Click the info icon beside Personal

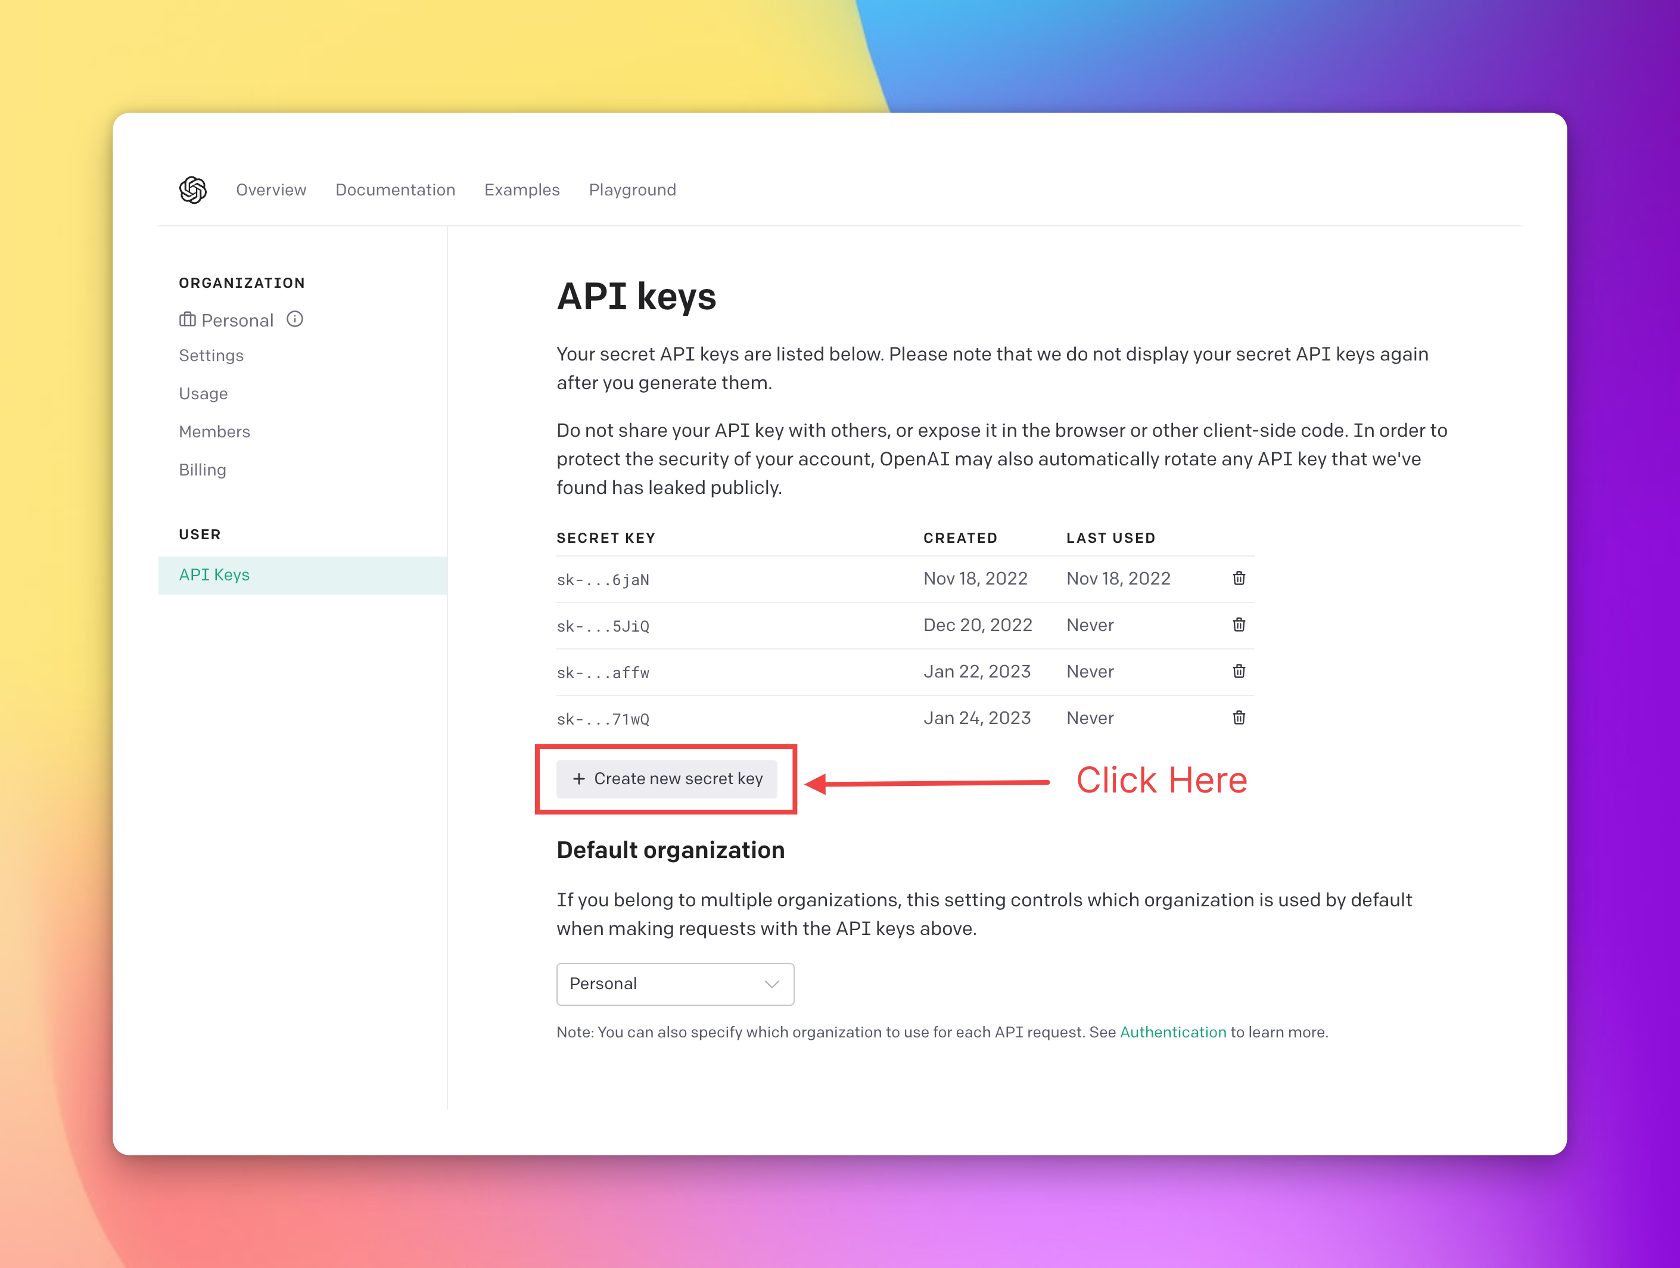[x=295, y=319]
